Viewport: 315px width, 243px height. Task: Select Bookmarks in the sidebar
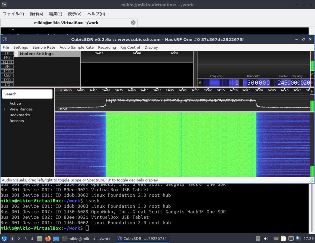tap(20, 115)
